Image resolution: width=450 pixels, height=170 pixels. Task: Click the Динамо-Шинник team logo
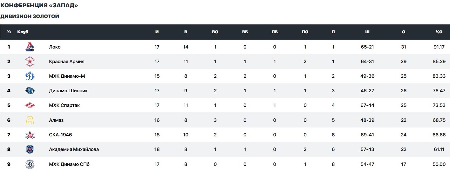point(30,91)
